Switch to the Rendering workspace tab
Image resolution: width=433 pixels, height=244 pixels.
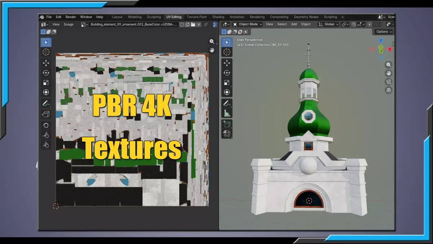point(257,17)
